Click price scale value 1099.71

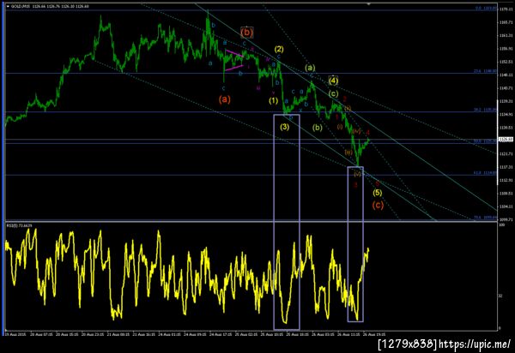point(506,219)
